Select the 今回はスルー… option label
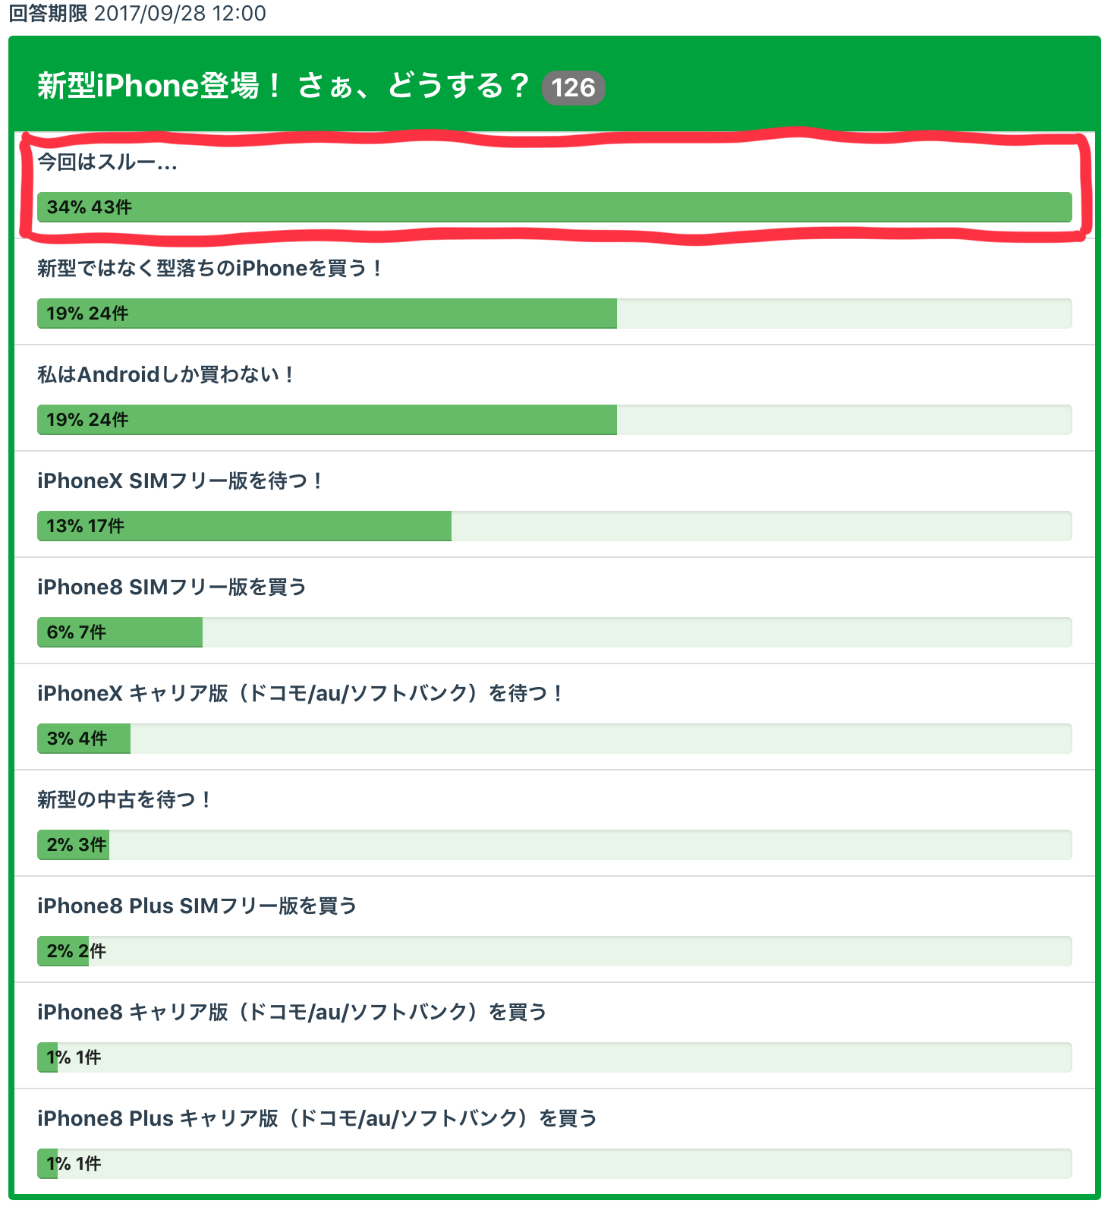The width and height of the screenshot is (1111, 1210). click(107, 162)
